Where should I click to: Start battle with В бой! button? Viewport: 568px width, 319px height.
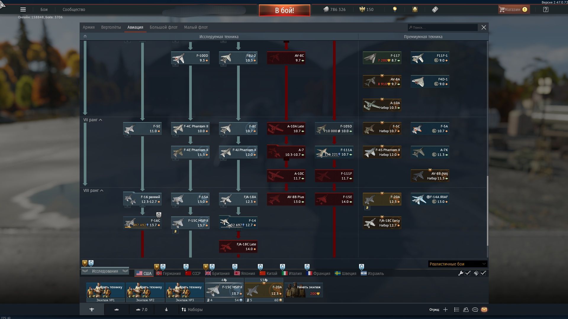click(284, 10)
